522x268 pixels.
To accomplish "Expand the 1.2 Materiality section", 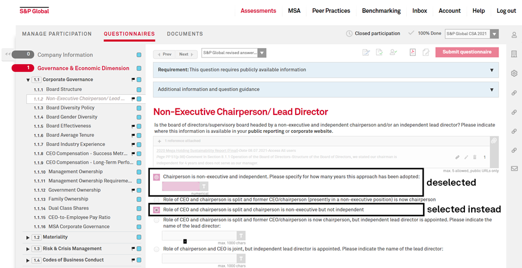I will 28,237.
